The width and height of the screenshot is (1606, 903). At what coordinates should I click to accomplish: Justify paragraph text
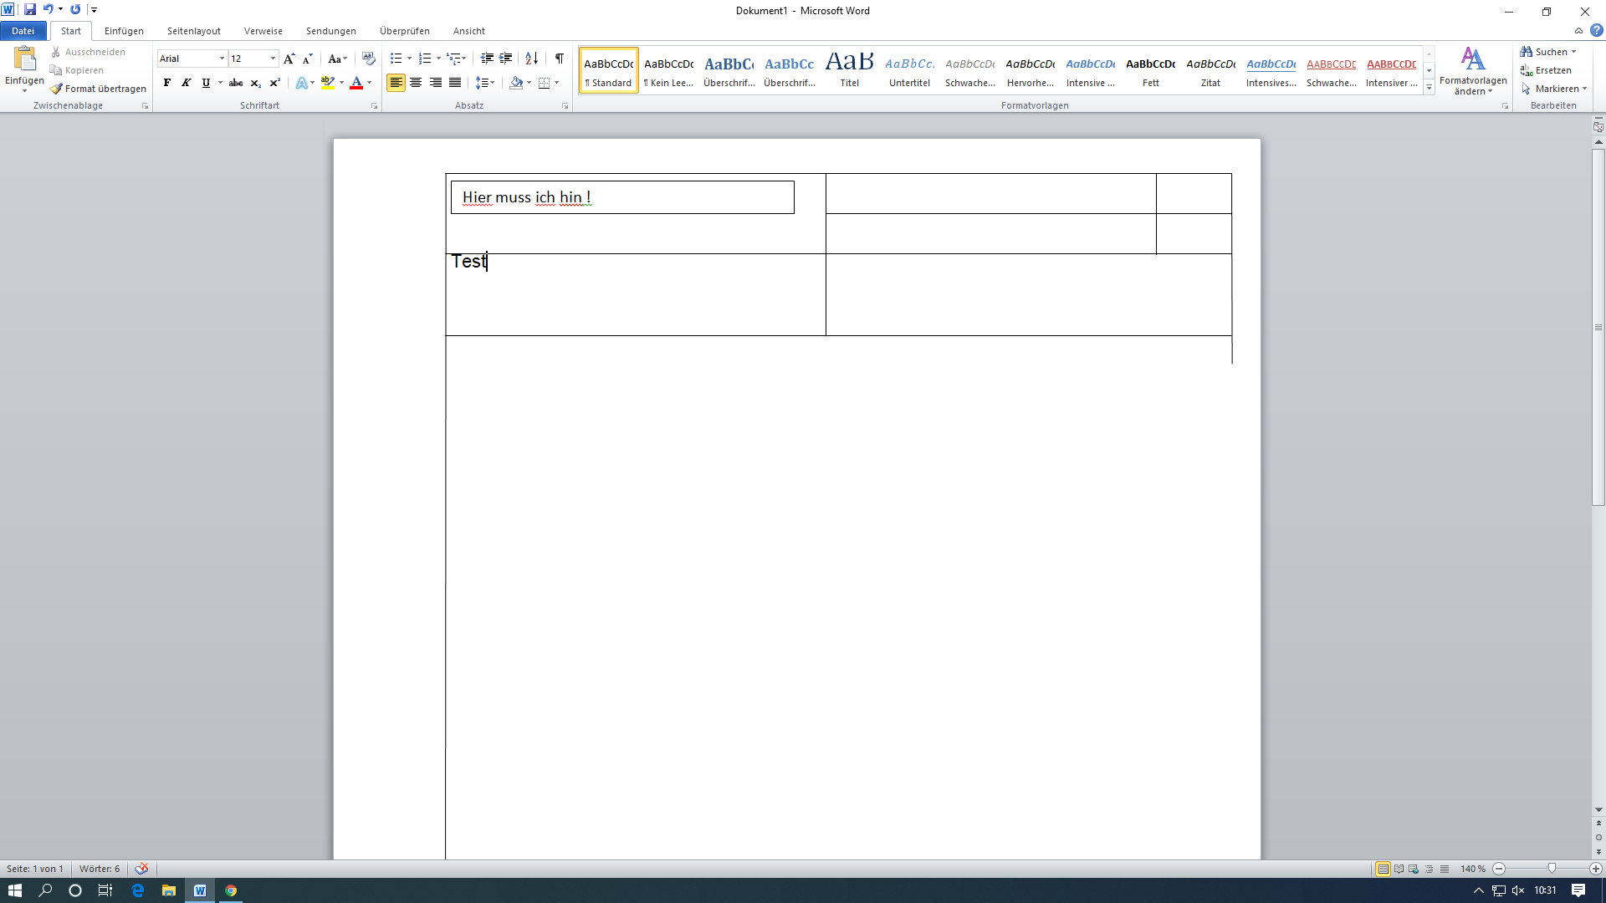click(x=455, y=83)
